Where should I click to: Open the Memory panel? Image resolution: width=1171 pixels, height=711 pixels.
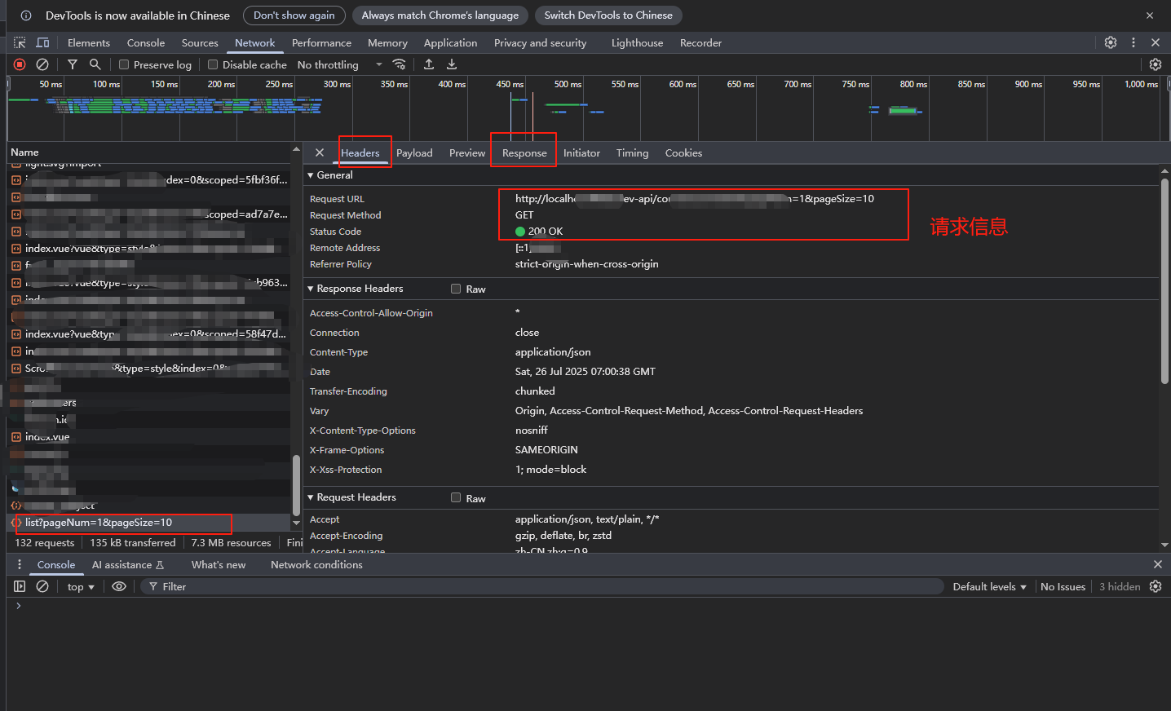387,42
